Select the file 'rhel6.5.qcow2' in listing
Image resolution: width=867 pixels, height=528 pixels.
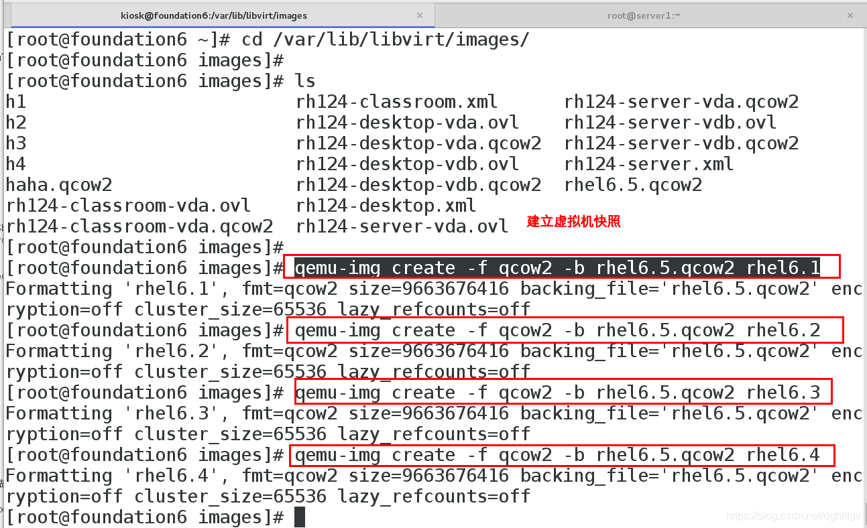coord(633,186)
